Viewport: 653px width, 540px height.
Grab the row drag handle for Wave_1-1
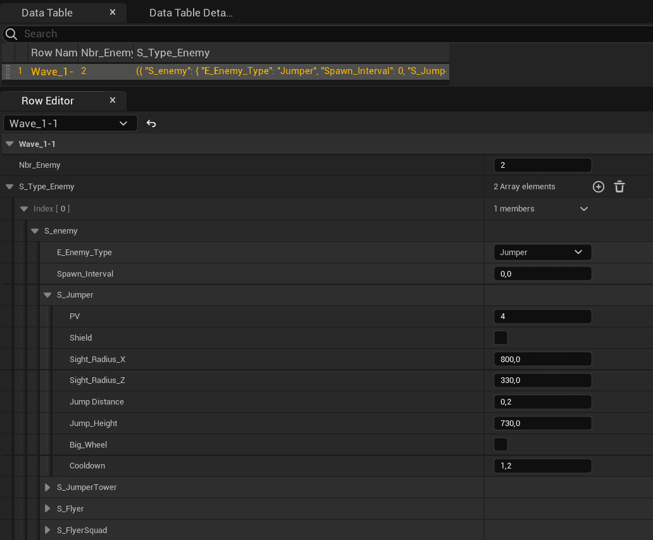8,72
